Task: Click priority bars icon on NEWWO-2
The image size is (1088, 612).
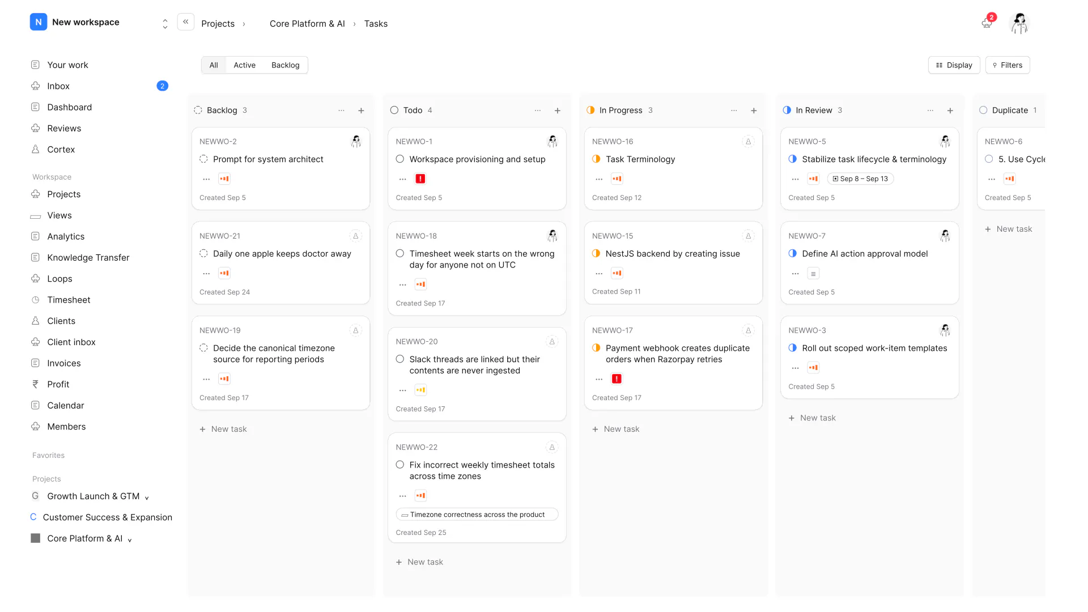Action: (x=224, y=178)
